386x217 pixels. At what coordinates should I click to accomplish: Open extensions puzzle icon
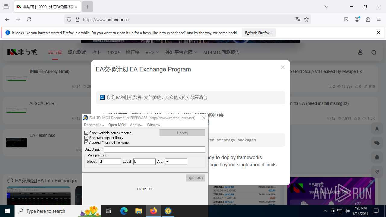coord(368,19)
